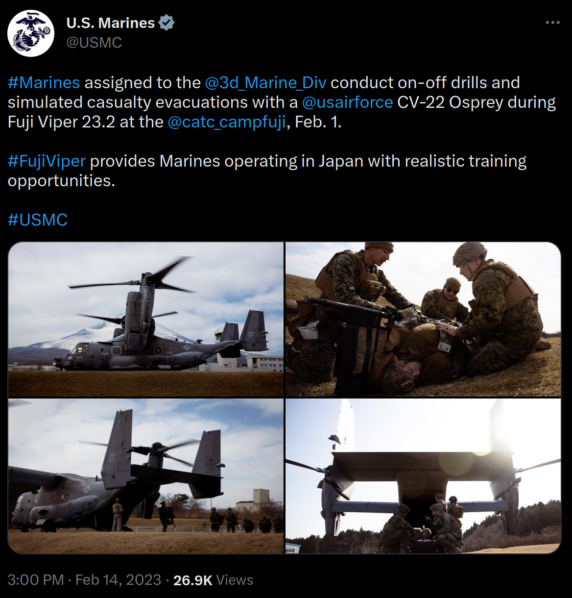Click the 3:00 PM Feb 14, 2023 timestamp
572x598 pixels.
(x=84, y=580)
